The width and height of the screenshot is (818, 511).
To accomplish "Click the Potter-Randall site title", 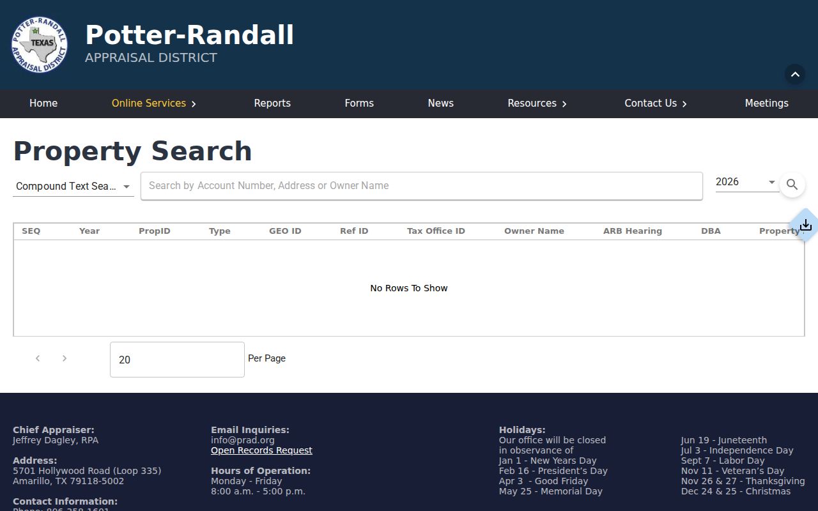I will point(189,35).
